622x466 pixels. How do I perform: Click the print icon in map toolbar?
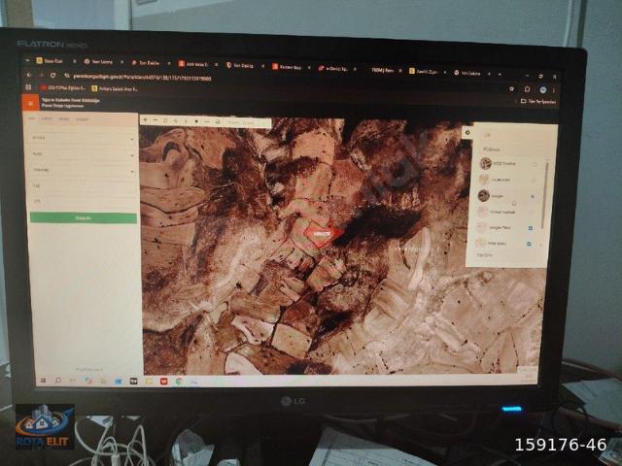pos(218,122)
